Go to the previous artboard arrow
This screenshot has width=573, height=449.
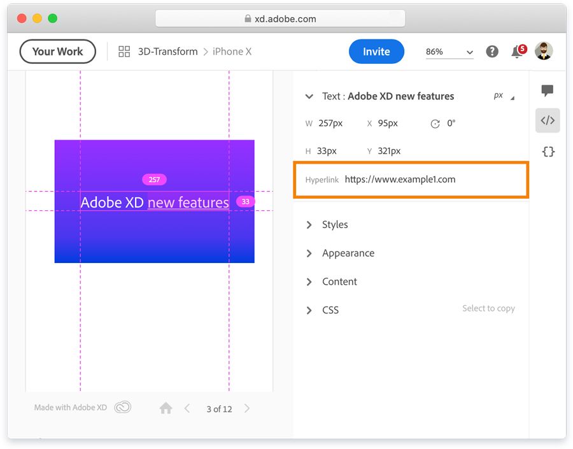(187, 408)
